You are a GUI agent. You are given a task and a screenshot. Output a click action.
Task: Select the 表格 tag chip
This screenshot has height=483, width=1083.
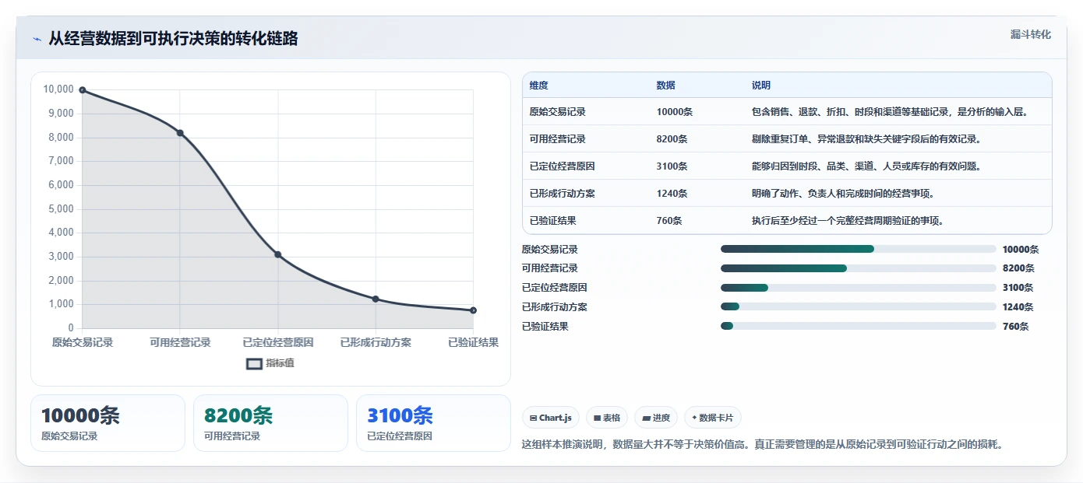coord(607,418)
